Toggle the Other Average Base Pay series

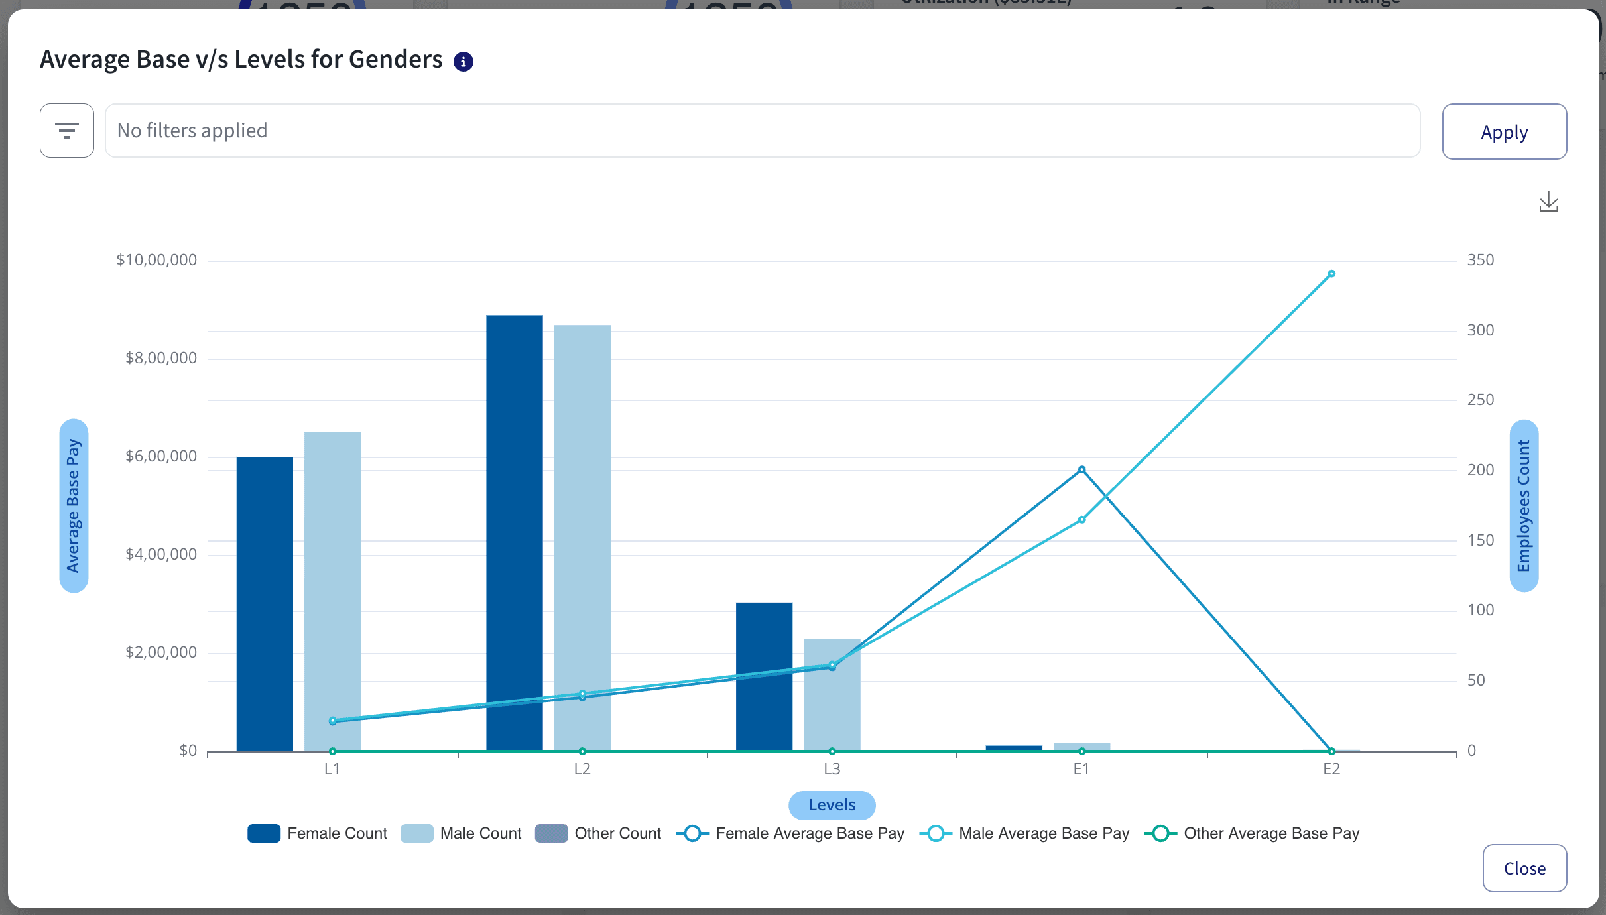(1162, 833)
